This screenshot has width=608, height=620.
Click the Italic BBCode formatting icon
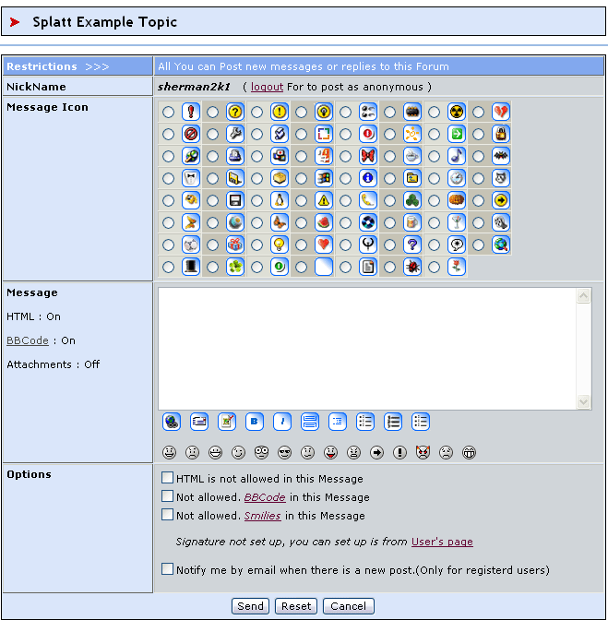pos(282,422)
